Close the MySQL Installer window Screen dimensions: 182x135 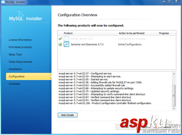pyautogui.click(x=177, y=1)
